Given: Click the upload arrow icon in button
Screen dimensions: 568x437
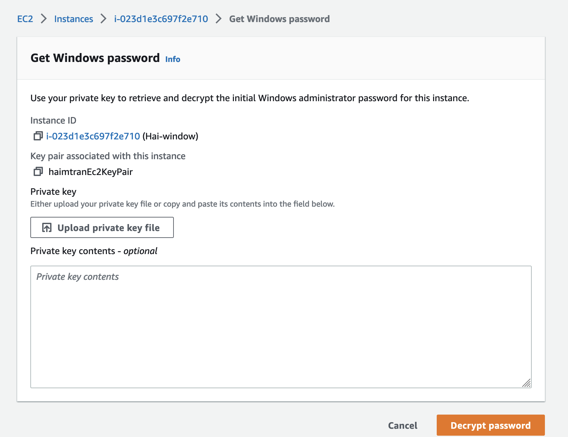Looking at the screenshot, I should click(x=47, y=227).
